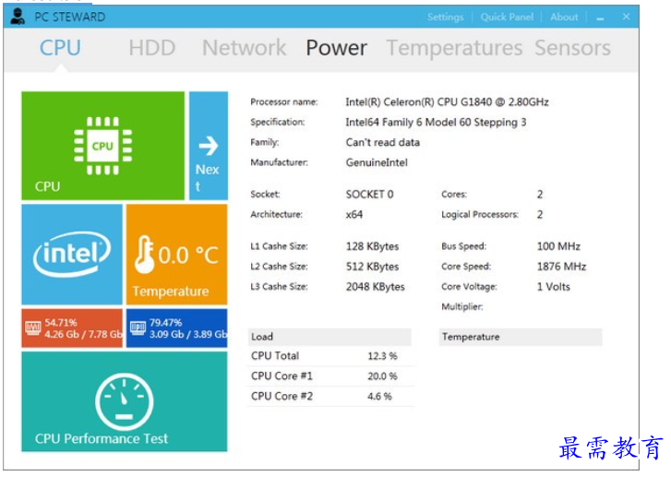Open the green CPU chip tile
This screenshot has width=671, height=477.
tap(102, 146)
